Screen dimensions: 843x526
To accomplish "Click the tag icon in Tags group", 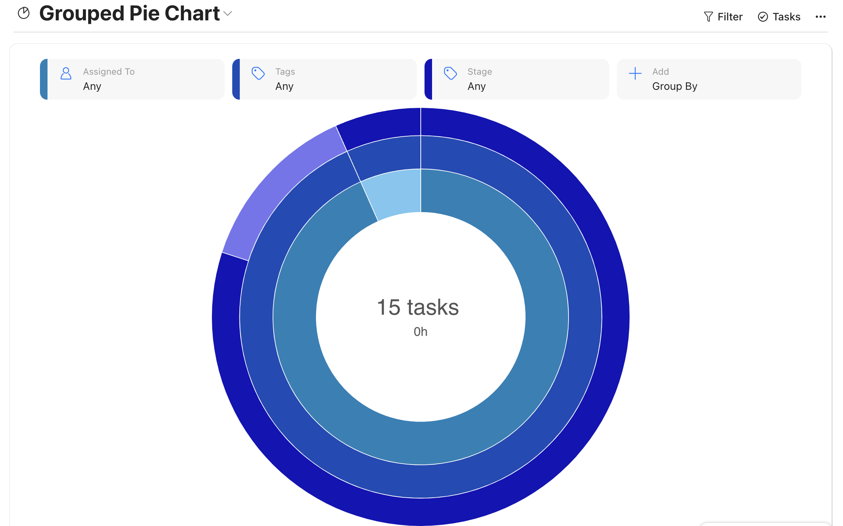I will point(258,73).
